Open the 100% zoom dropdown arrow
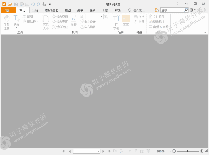The height and width of the screenshot is (155, 209). [x=170, y=151]
